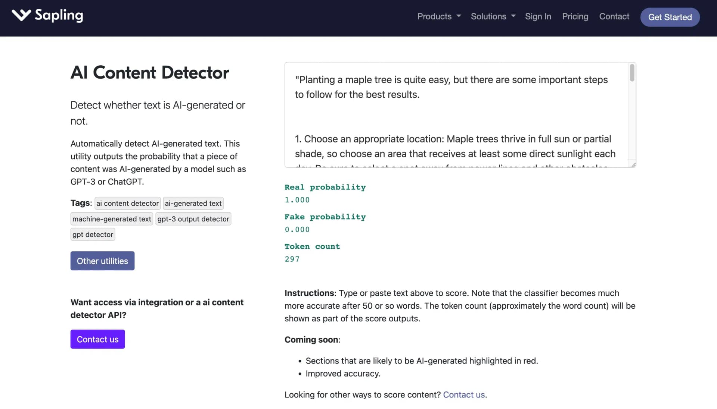Image resolution: width=717 pixels, height=409 pixels.
Task: Open the Pricing page
Action: click(x=575, y=16)
